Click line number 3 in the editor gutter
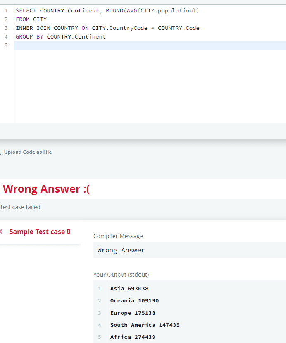This screenshot has height=343, width=286. (6, 28)
